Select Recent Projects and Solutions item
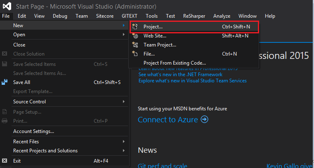This screenshot has height=168, width=314. point(64,150)
